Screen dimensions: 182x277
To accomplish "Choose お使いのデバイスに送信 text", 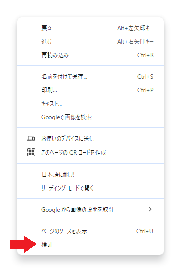I will (x=68, y=138).
